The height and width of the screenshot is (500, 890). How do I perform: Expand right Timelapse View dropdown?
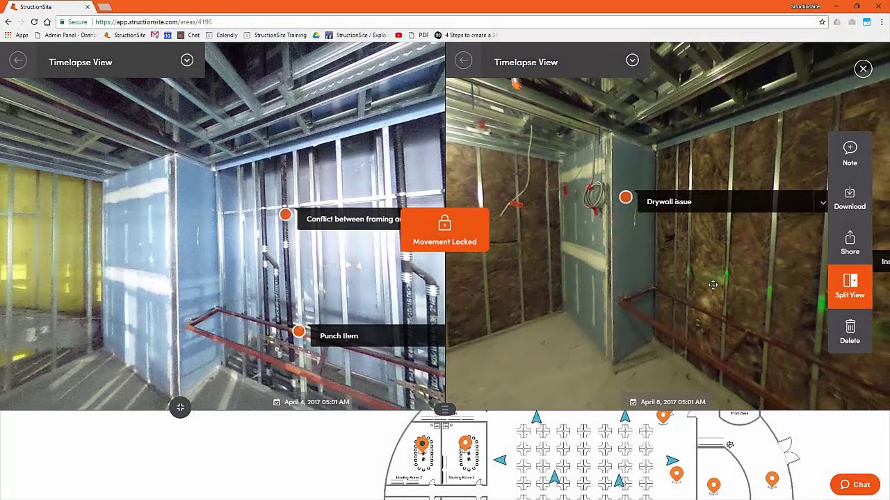click(x=632, y=60)
